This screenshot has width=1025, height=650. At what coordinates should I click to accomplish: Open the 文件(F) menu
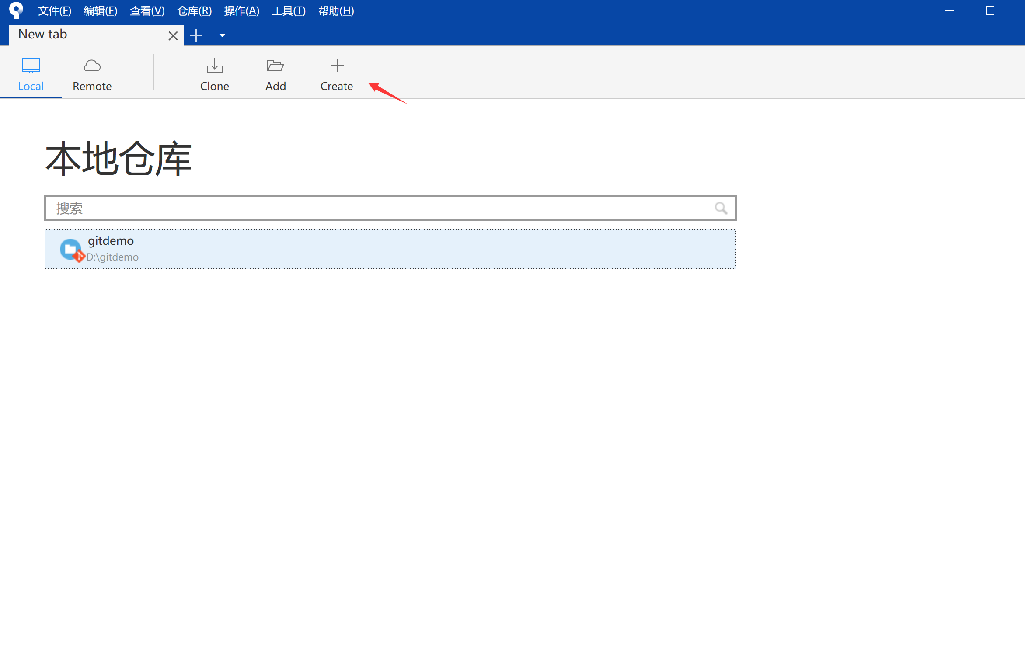(54, 11)
